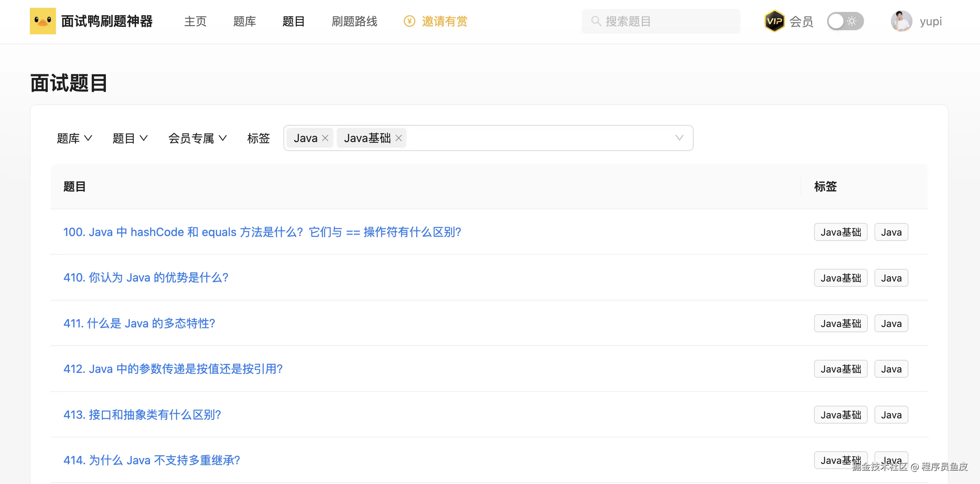Open question 100 about hashCode and equals
The width and height of the screenshot is (980, 484).
click(262, 232)
